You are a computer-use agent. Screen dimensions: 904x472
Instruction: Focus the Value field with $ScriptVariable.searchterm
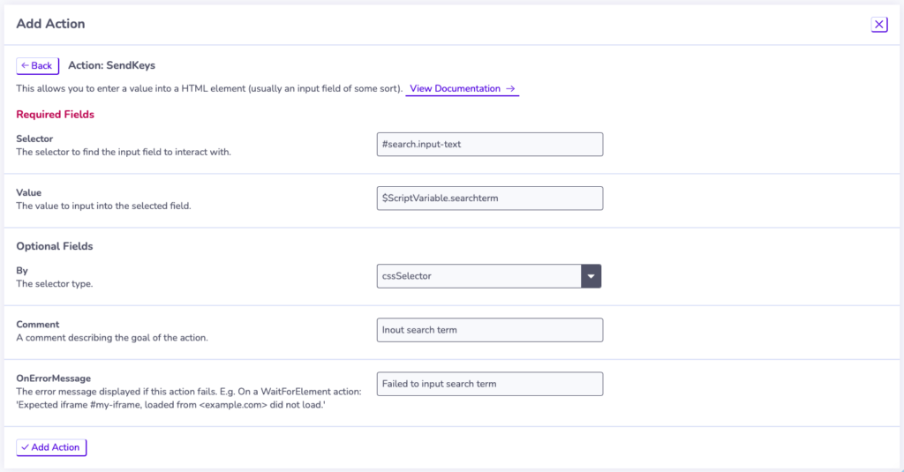pyautogui.click(x=489, y=199)
